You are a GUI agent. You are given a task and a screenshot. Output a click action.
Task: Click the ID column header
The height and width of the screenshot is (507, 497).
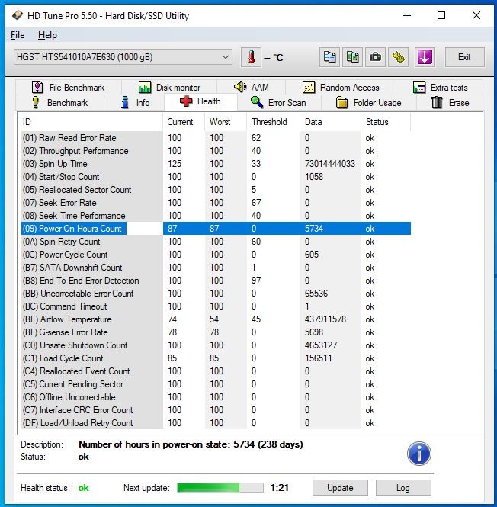click(x=91, y=122)
